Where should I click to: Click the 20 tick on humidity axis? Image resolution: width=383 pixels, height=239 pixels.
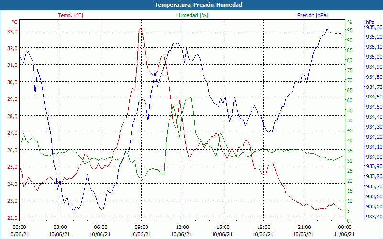350,181
